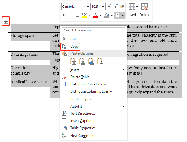The height and width of the screenshot is (142, 187).
Task: Click the scissors Cut icon
Action: pyautogui.click(x=64, y=39)
